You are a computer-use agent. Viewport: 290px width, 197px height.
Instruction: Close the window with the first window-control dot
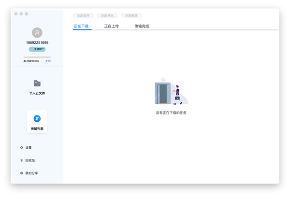tap(16, 14)
